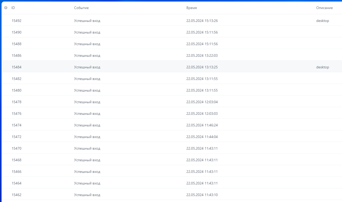Select ID cell 15472
The height and width of the screenshot is (202, 342).
pos(17,137)
